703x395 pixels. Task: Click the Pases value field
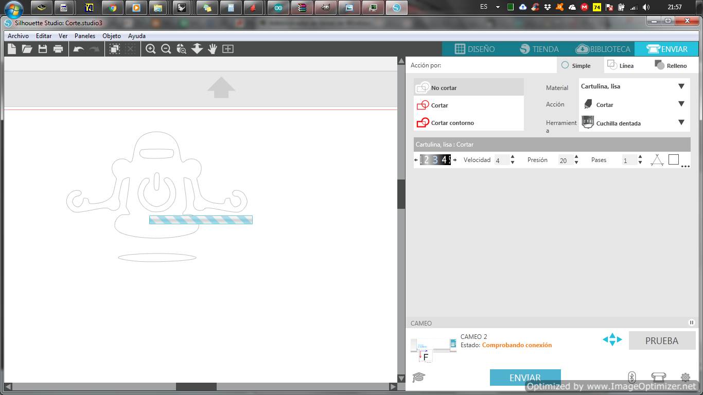629,160
